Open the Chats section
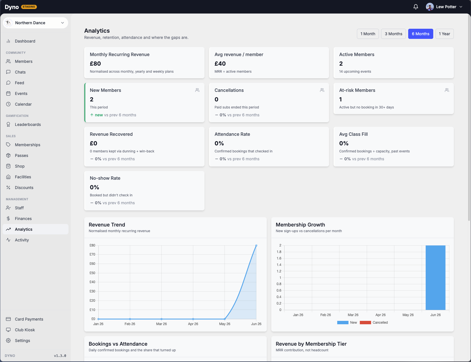The image size is (471, 362). click(x=35, y=72)
